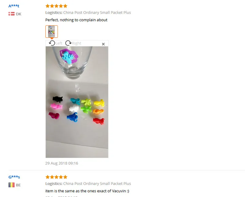
Task: Click the five-star rating of G***s's review
Action: click(56, 177)
